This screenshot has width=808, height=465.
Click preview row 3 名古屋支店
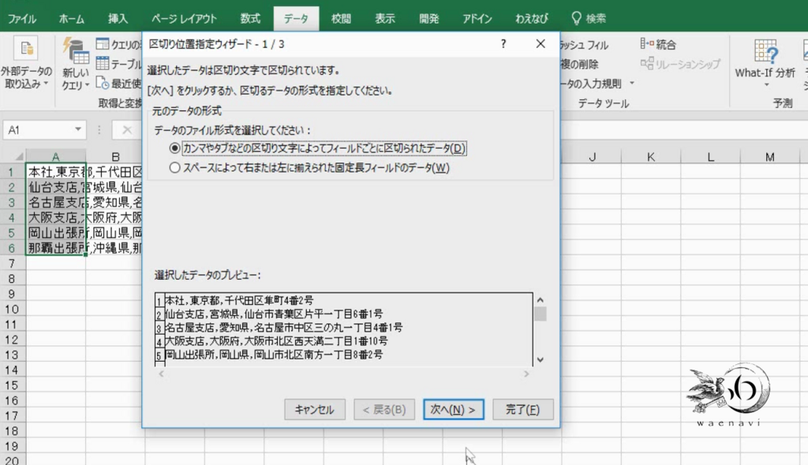(x=284, y=328)
